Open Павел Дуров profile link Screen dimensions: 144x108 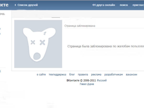87,84
